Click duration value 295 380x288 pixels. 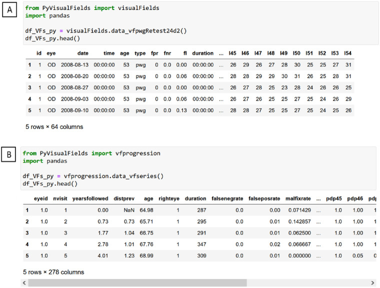[201, 221]
